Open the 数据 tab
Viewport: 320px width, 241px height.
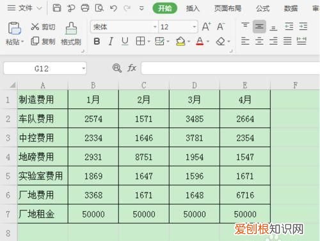pos(291,8)
